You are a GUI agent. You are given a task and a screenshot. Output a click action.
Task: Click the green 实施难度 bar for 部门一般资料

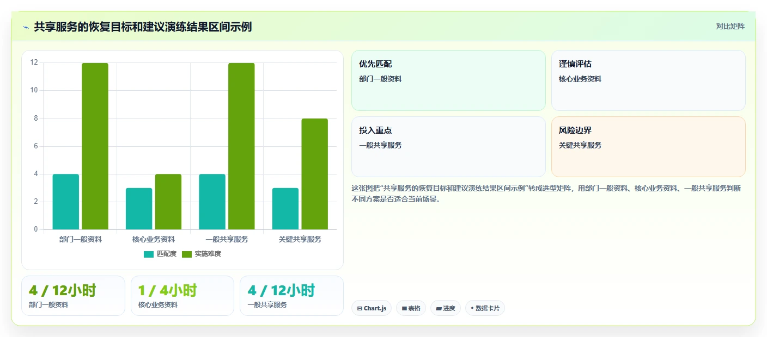pos(95,146)
